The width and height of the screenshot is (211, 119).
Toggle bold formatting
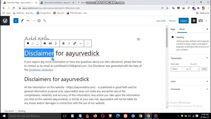(63, 43)
